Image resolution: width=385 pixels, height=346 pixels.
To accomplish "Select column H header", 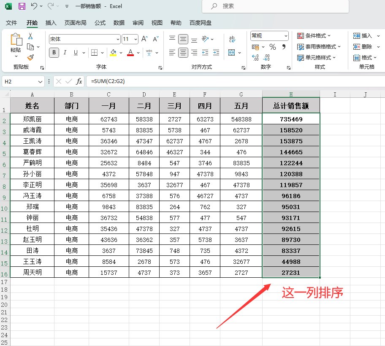I will (x=291, y=94).
